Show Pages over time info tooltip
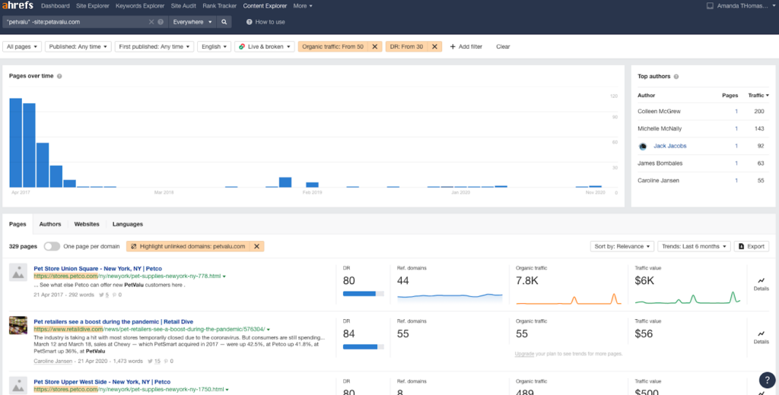Viewport: 779px width, 395px height. pyautogui.click(x=59, y=77)
